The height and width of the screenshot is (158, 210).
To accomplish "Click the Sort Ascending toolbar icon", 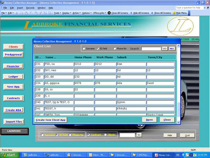I will [45, 13].
